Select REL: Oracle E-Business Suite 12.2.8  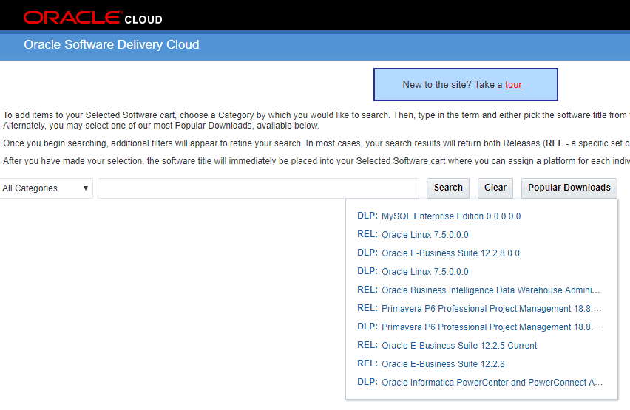pos(430,363)
